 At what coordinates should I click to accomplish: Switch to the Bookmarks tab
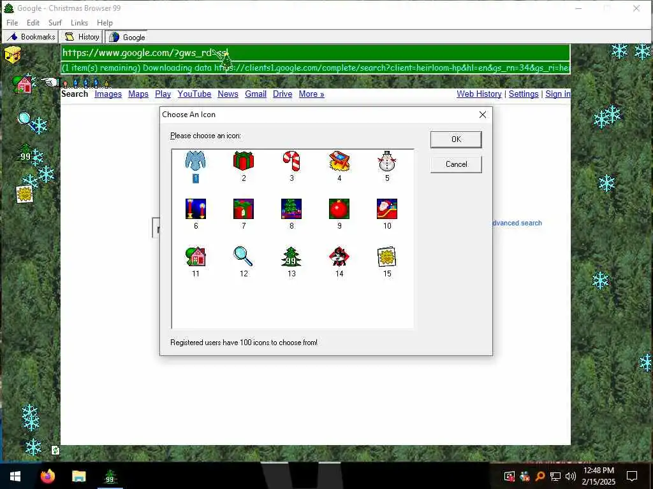pos(31,37)
